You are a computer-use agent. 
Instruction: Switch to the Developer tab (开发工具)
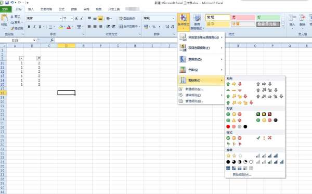[x=114, y=9]
